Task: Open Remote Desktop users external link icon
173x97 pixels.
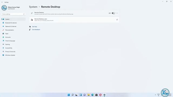Action: (117, 20)
